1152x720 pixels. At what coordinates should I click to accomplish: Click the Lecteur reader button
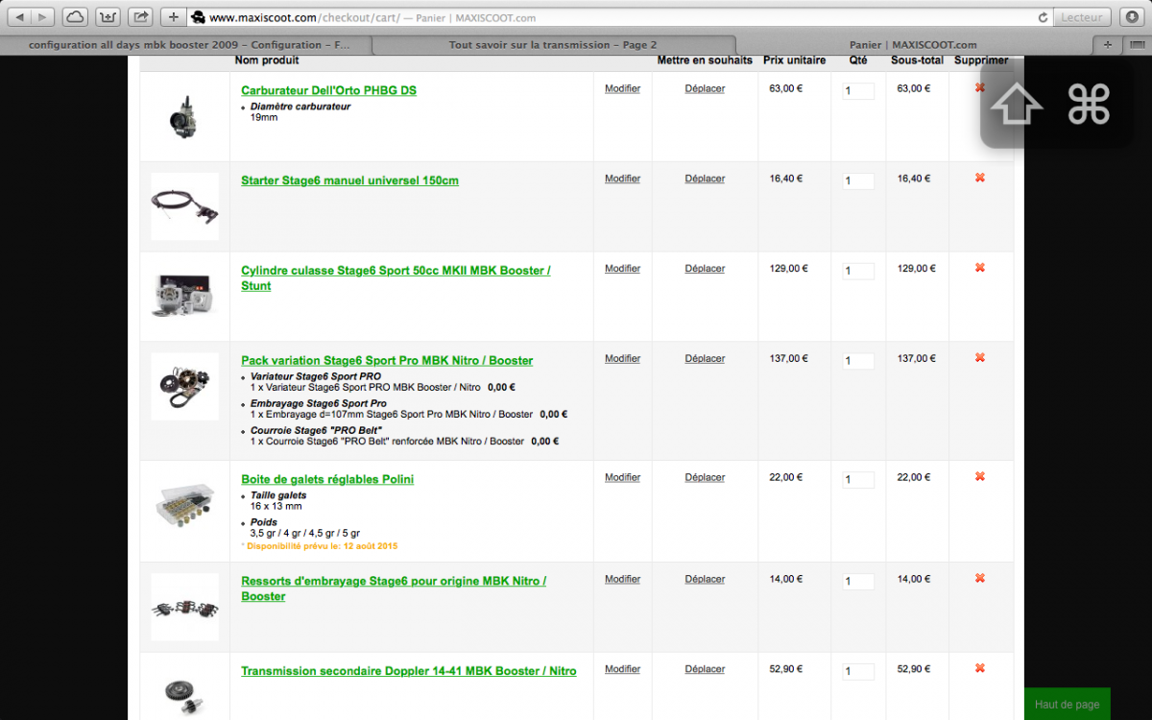pyautogui.click(x=1082, y=17)
